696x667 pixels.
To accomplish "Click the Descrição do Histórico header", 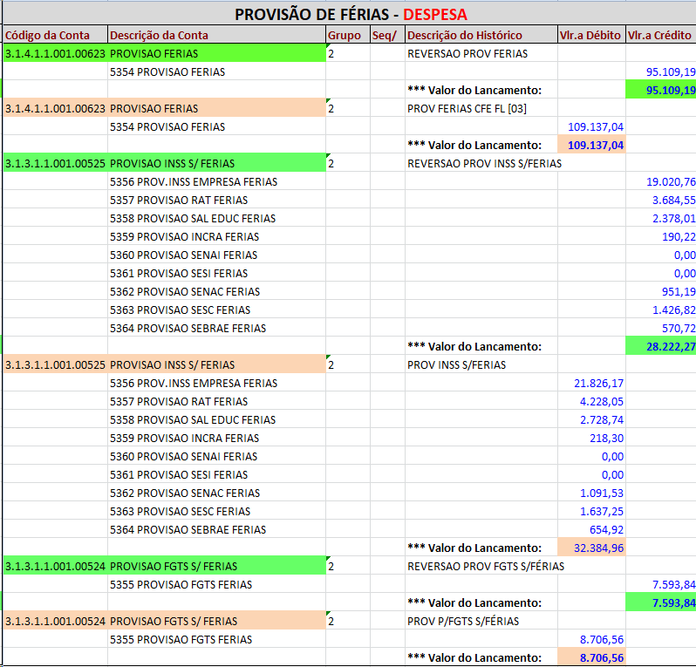I will click(x=480, y=35).
